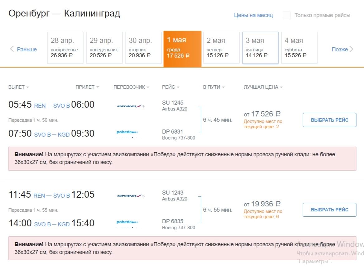Select the 3 мая Friday date tab
The height and width of the screenshot is (269, 364).
(260, 48)
